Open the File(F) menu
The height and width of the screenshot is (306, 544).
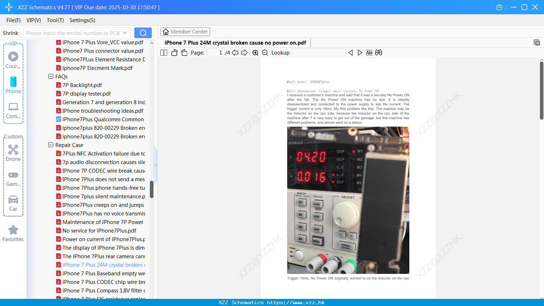click(x=14, y=20)
